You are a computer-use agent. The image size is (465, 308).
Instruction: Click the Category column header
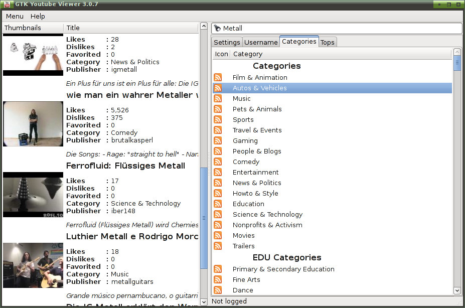pos(341,54)
